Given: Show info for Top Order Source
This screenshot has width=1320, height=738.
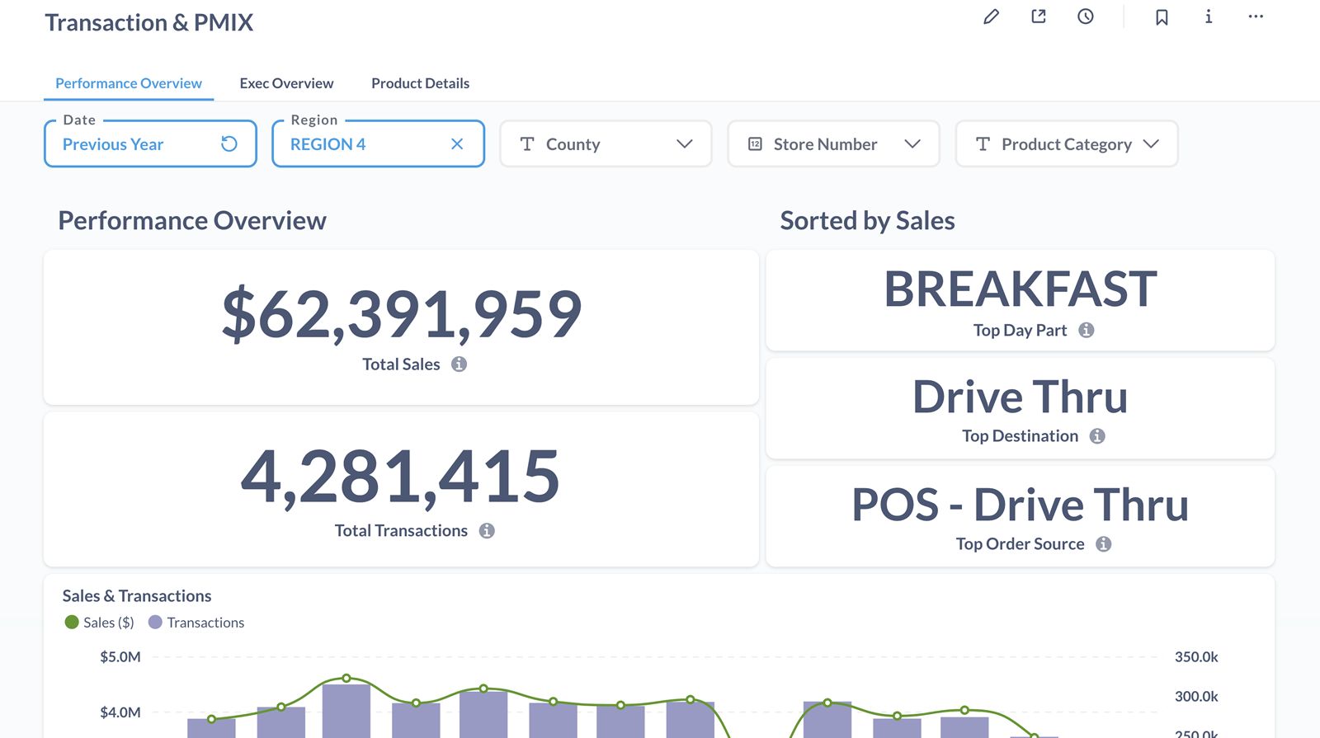Looking at the screenshot, I should tap(1104, 544).
